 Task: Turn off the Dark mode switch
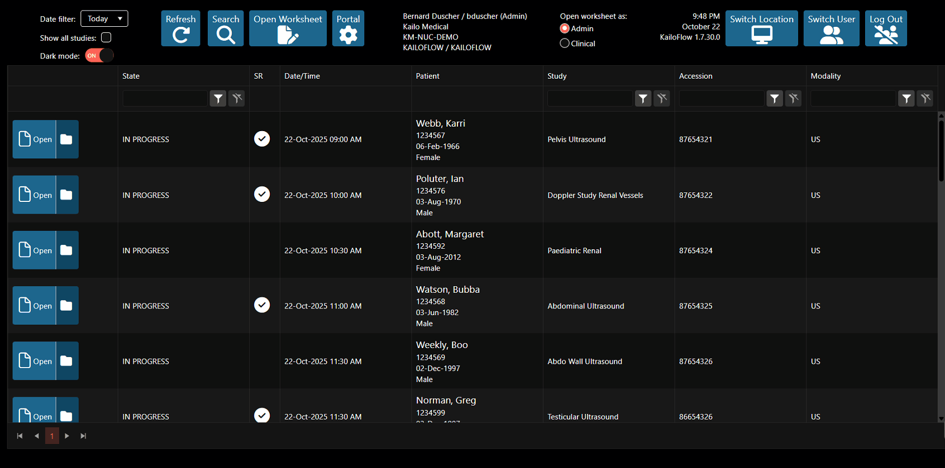pos(99,55)
